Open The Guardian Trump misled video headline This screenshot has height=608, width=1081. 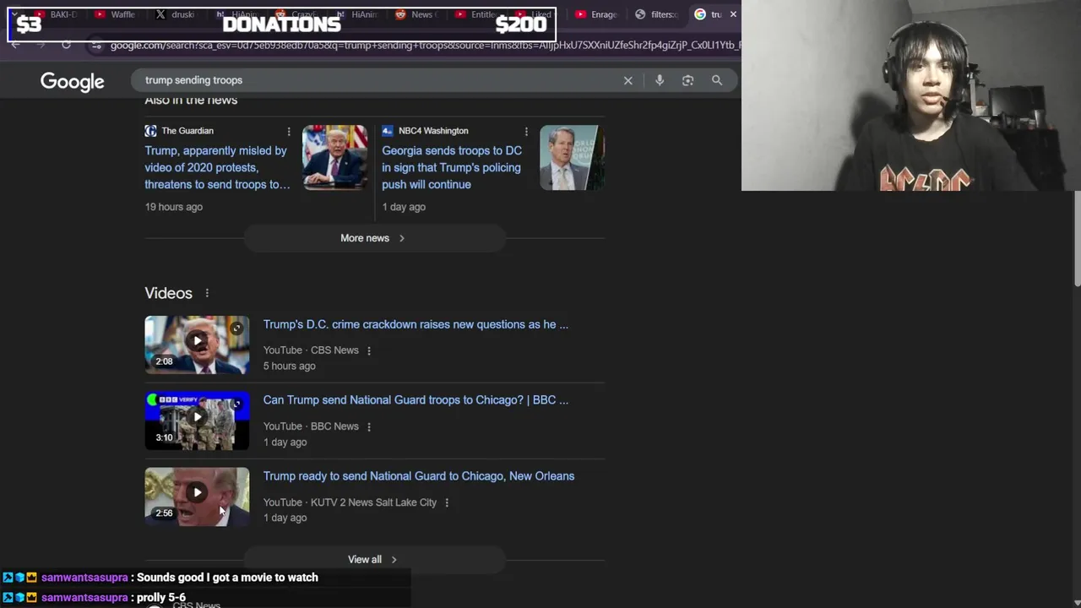217,167
